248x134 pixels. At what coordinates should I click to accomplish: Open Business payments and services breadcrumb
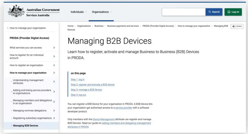point(123,26)
